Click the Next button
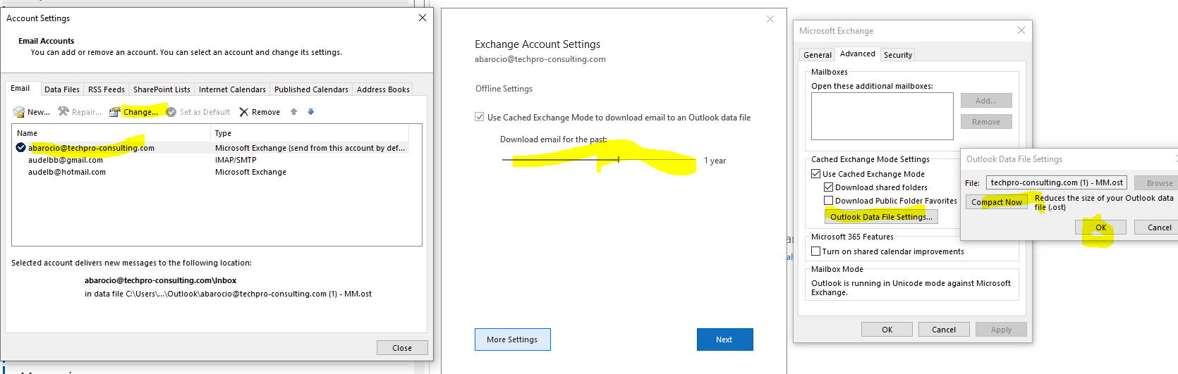Screen dimensions: 1178x374 click(x=724, y=339)
